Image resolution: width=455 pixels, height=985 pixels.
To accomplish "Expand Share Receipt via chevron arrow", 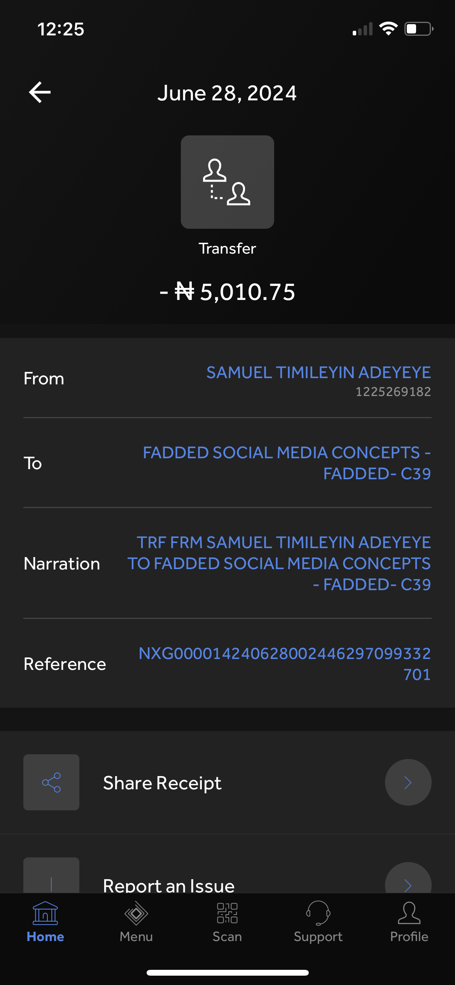I will pos(408,782).
